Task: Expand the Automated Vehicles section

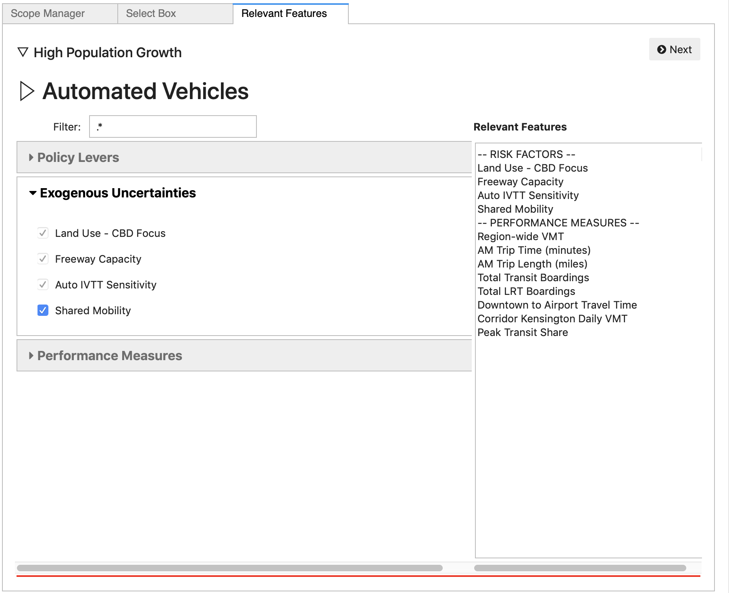Action: pos(27,91)
